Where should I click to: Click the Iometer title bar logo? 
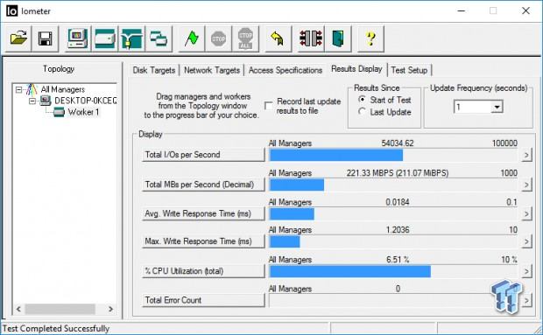11,11
